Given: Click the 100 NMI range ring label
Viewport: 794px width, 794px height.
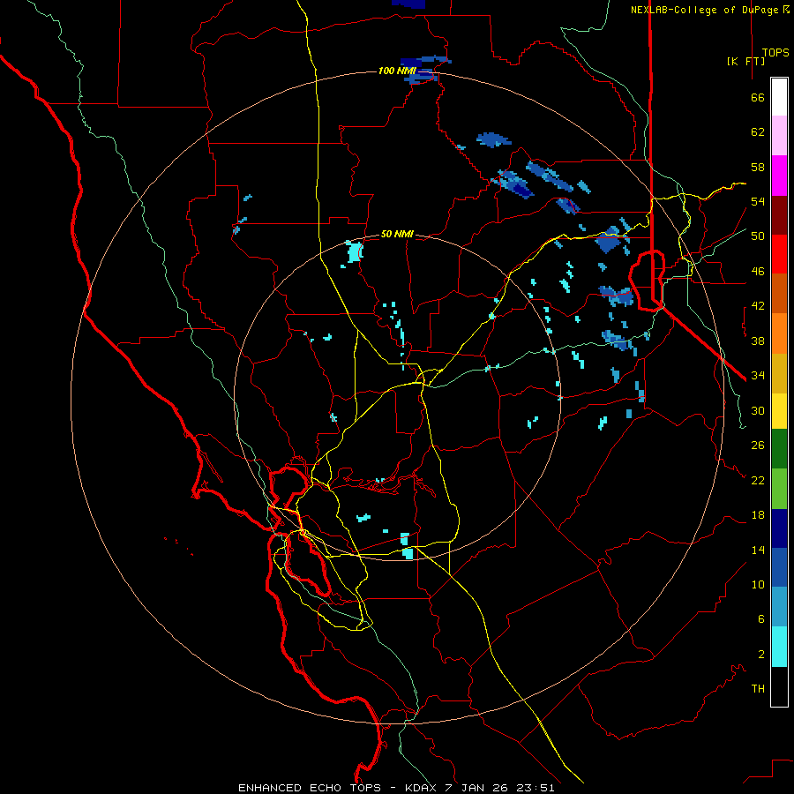Looking at the screenshot, I should [397, 71].
